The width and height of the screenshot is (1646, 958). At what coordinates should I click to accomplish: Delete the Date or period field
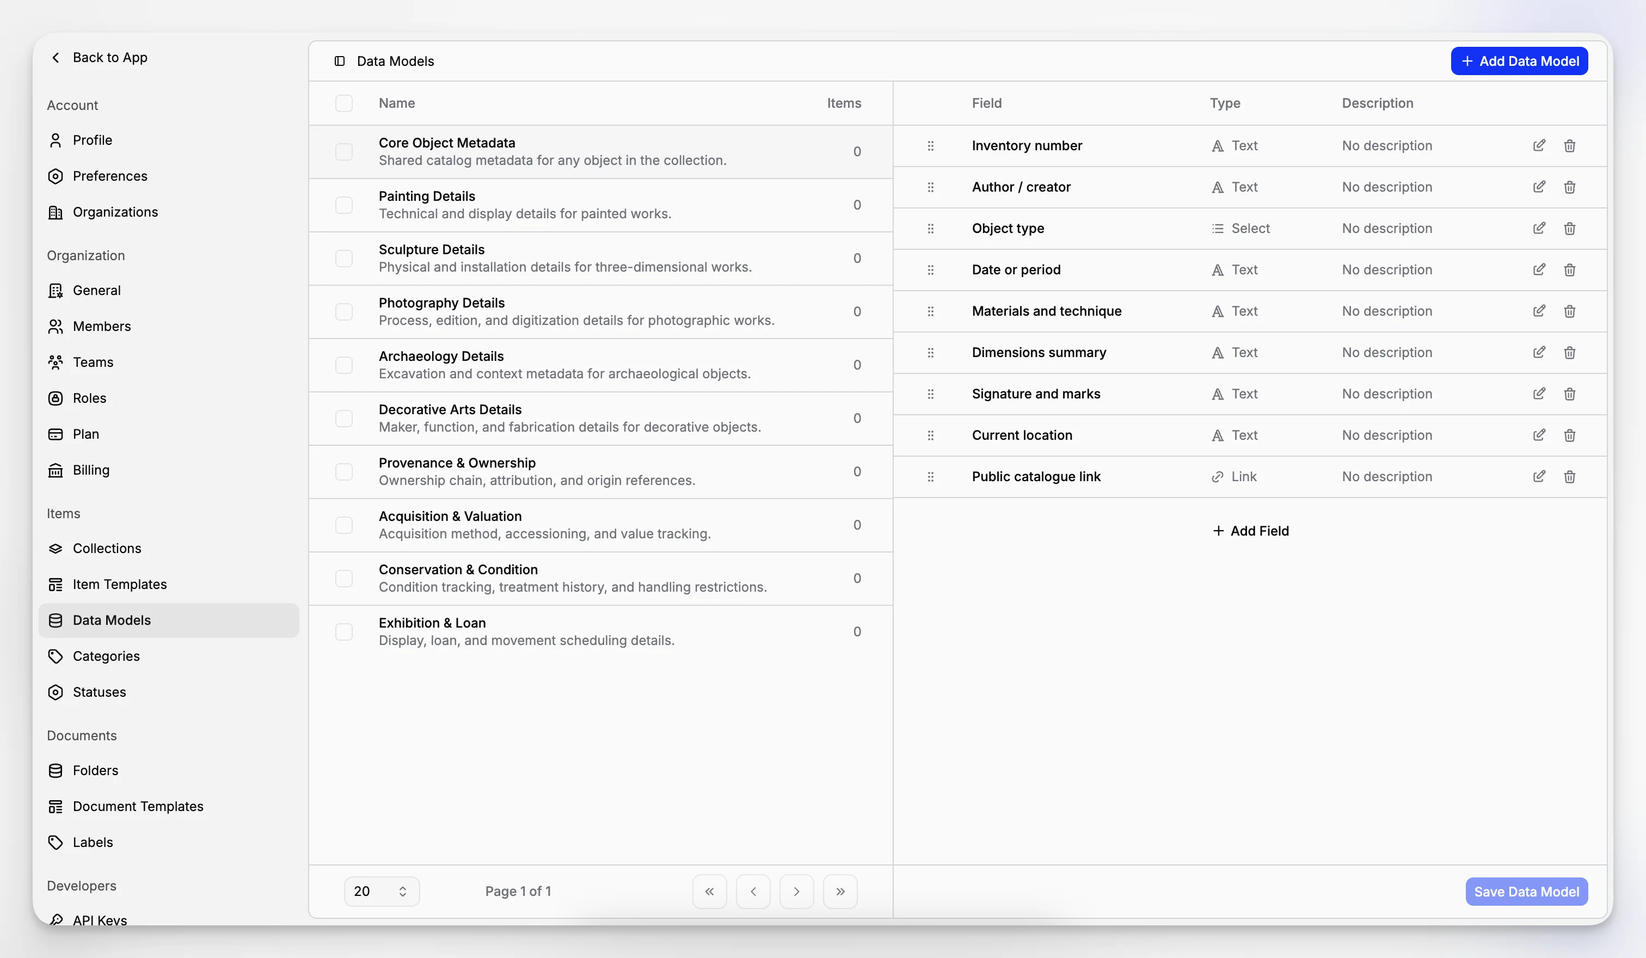point(1570,269)
